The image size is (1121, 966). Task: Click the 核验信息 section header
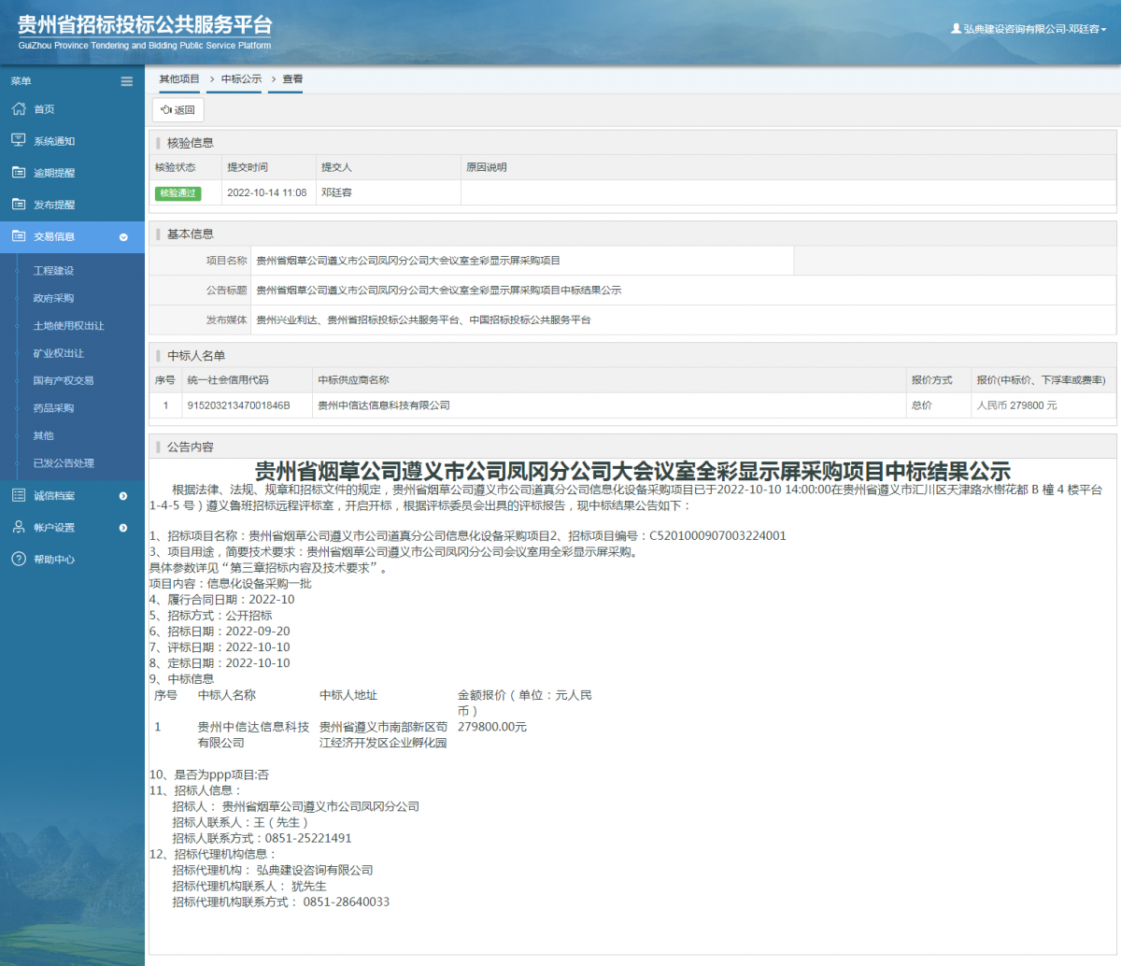[190, 143]
